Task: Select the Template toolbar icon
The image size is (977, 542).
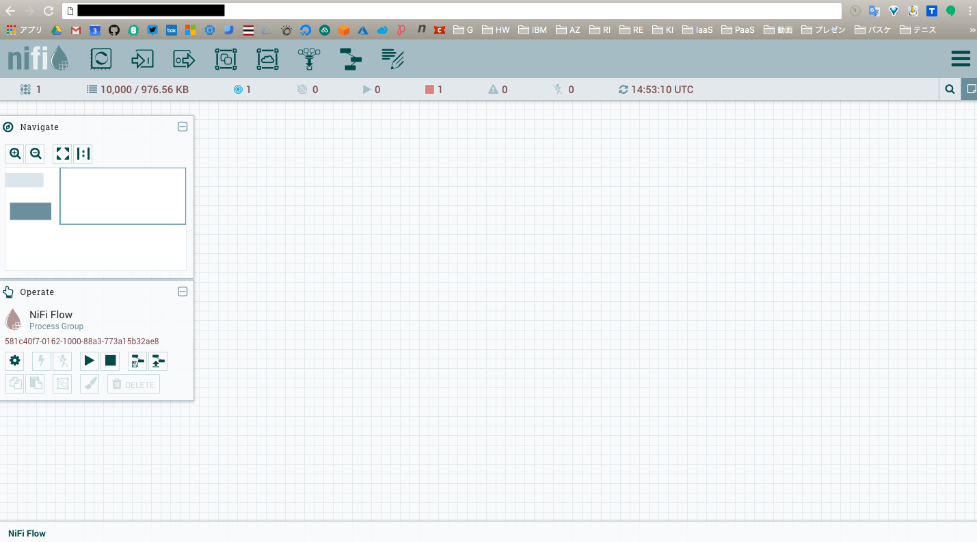Action: (351, 60)
